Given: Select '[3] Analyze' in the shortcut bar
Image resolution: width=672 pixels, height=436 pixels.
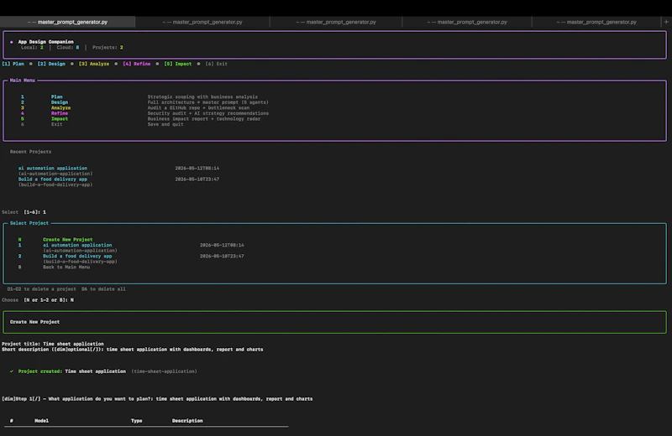Looking at the screenshot, I should [x=94, y=64].
